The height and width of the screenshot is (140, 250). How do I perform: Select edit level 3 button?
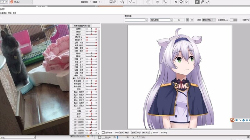100,2
